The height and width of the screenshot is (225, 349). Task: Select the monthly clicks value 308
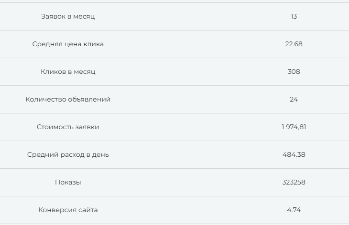tap(294, 72)
